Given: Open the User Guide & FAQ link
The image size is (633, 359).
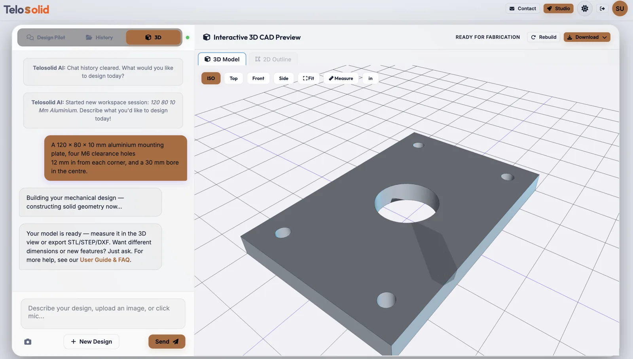Looking at the screenshot, I should click(105, 260).
